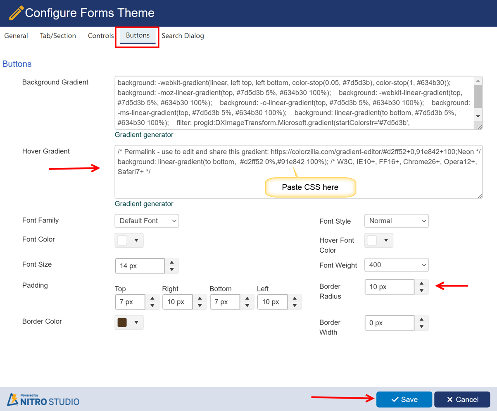Open the Font Family dropdown
Image resolution: width=497 pixels, height=411 pixels.
[146, 221]
